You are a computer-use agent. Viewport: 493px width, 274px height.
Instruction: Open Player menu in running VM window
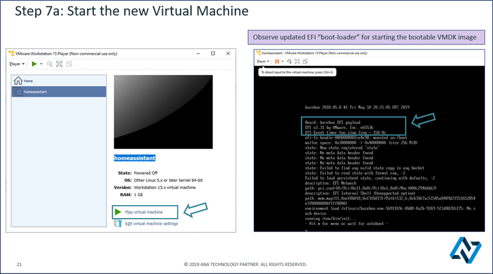click(263, 61)
